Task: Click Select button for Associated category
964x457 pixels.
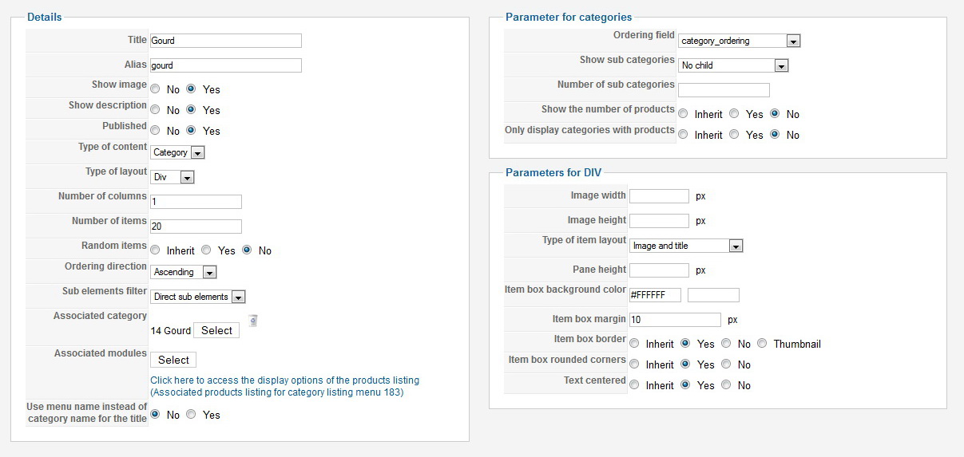Action: coord(216,330)
